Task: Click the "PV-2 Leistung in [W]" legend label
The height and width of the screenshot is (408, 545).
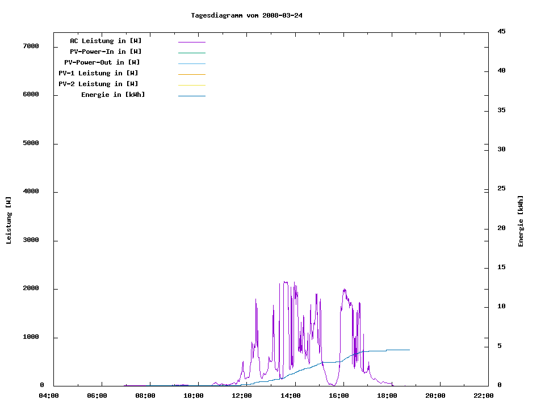Action: point(98,84)
